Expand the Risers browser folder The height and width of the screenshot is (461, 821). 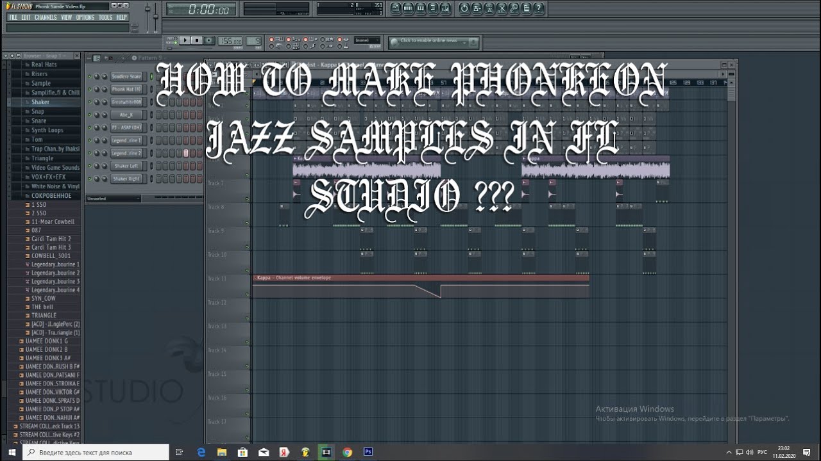[x=39, y=74]
